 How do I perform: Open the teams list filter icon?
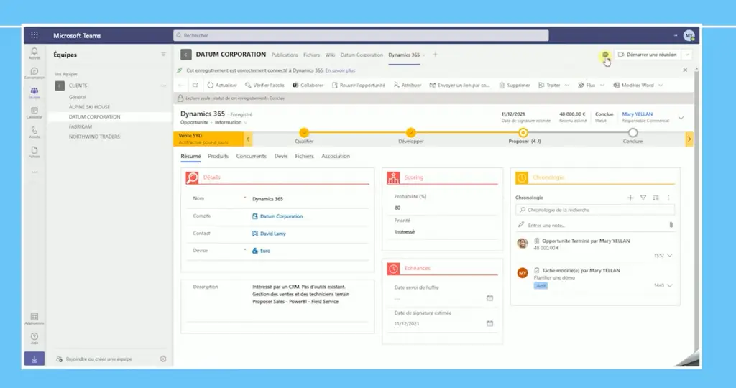pyautogui.click(x=163, y=55)
